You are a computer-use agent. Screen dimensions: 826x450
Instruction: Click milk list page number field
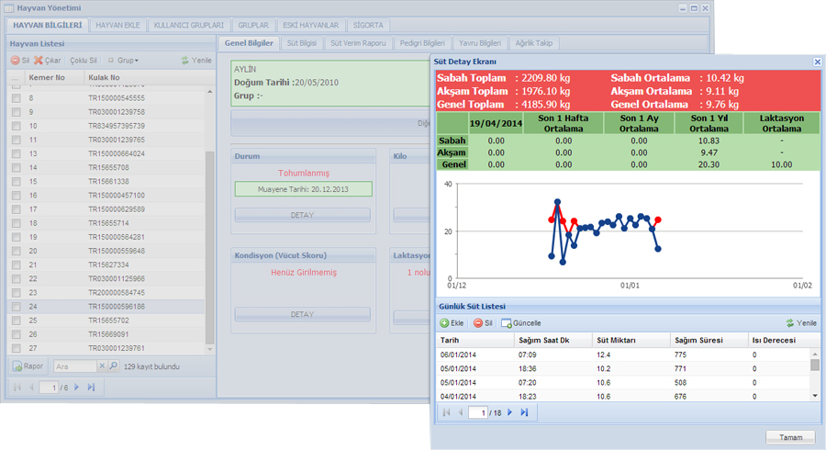coord(478,413)
